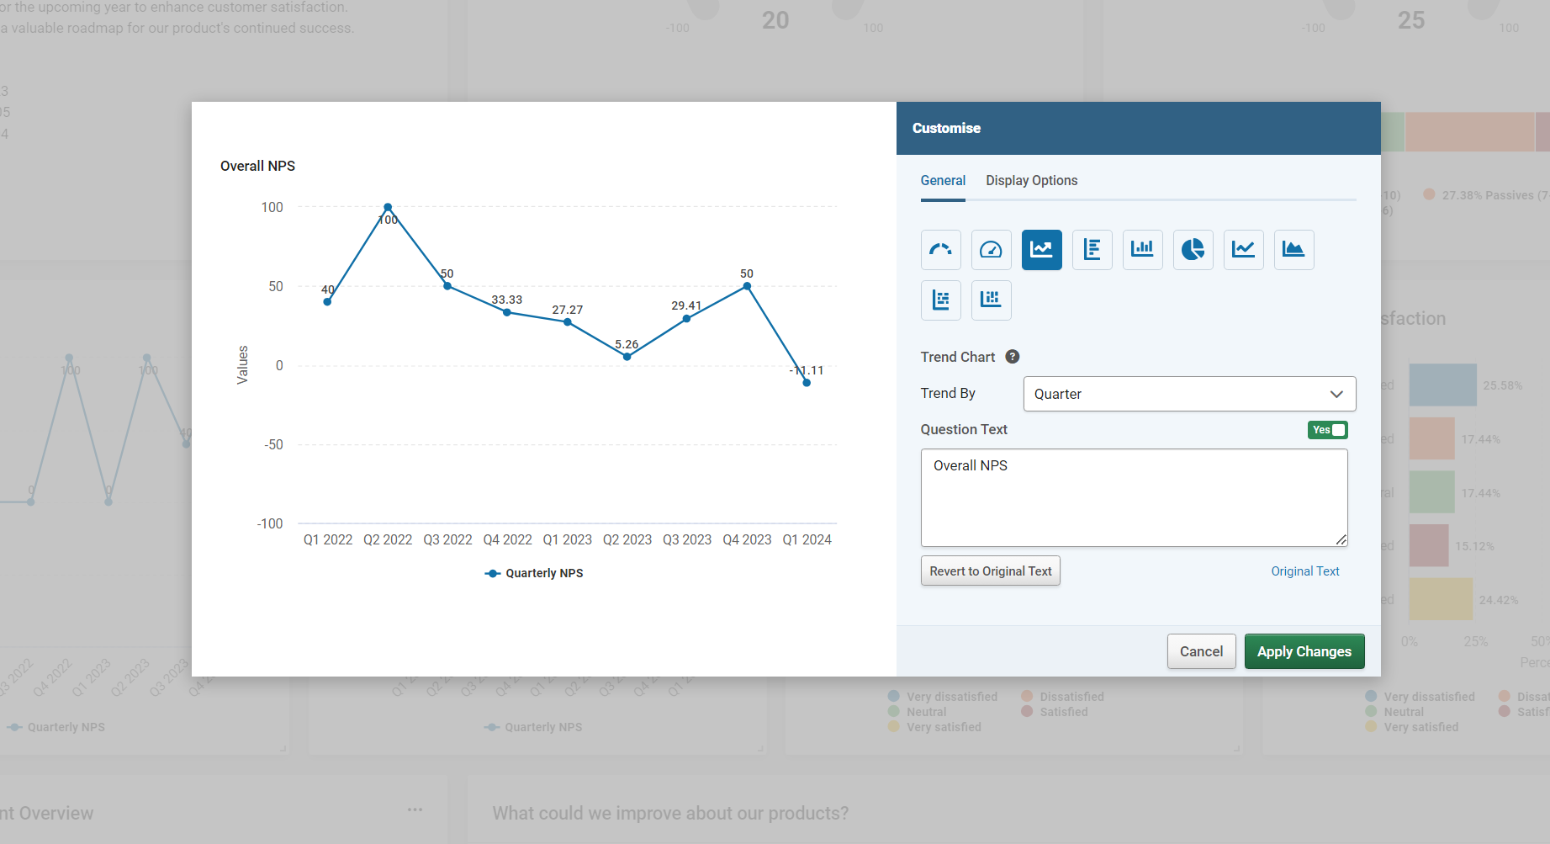Switch to the horizontal bar chart type
The width and height of the screenshot is (1550, 844).
click(1092, 250)
